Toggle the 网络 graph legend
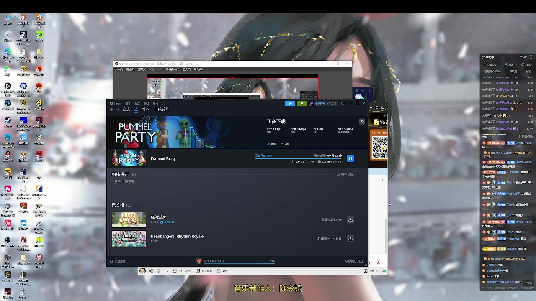This screenshot has height=301, width=536. [x=271, y=144]
